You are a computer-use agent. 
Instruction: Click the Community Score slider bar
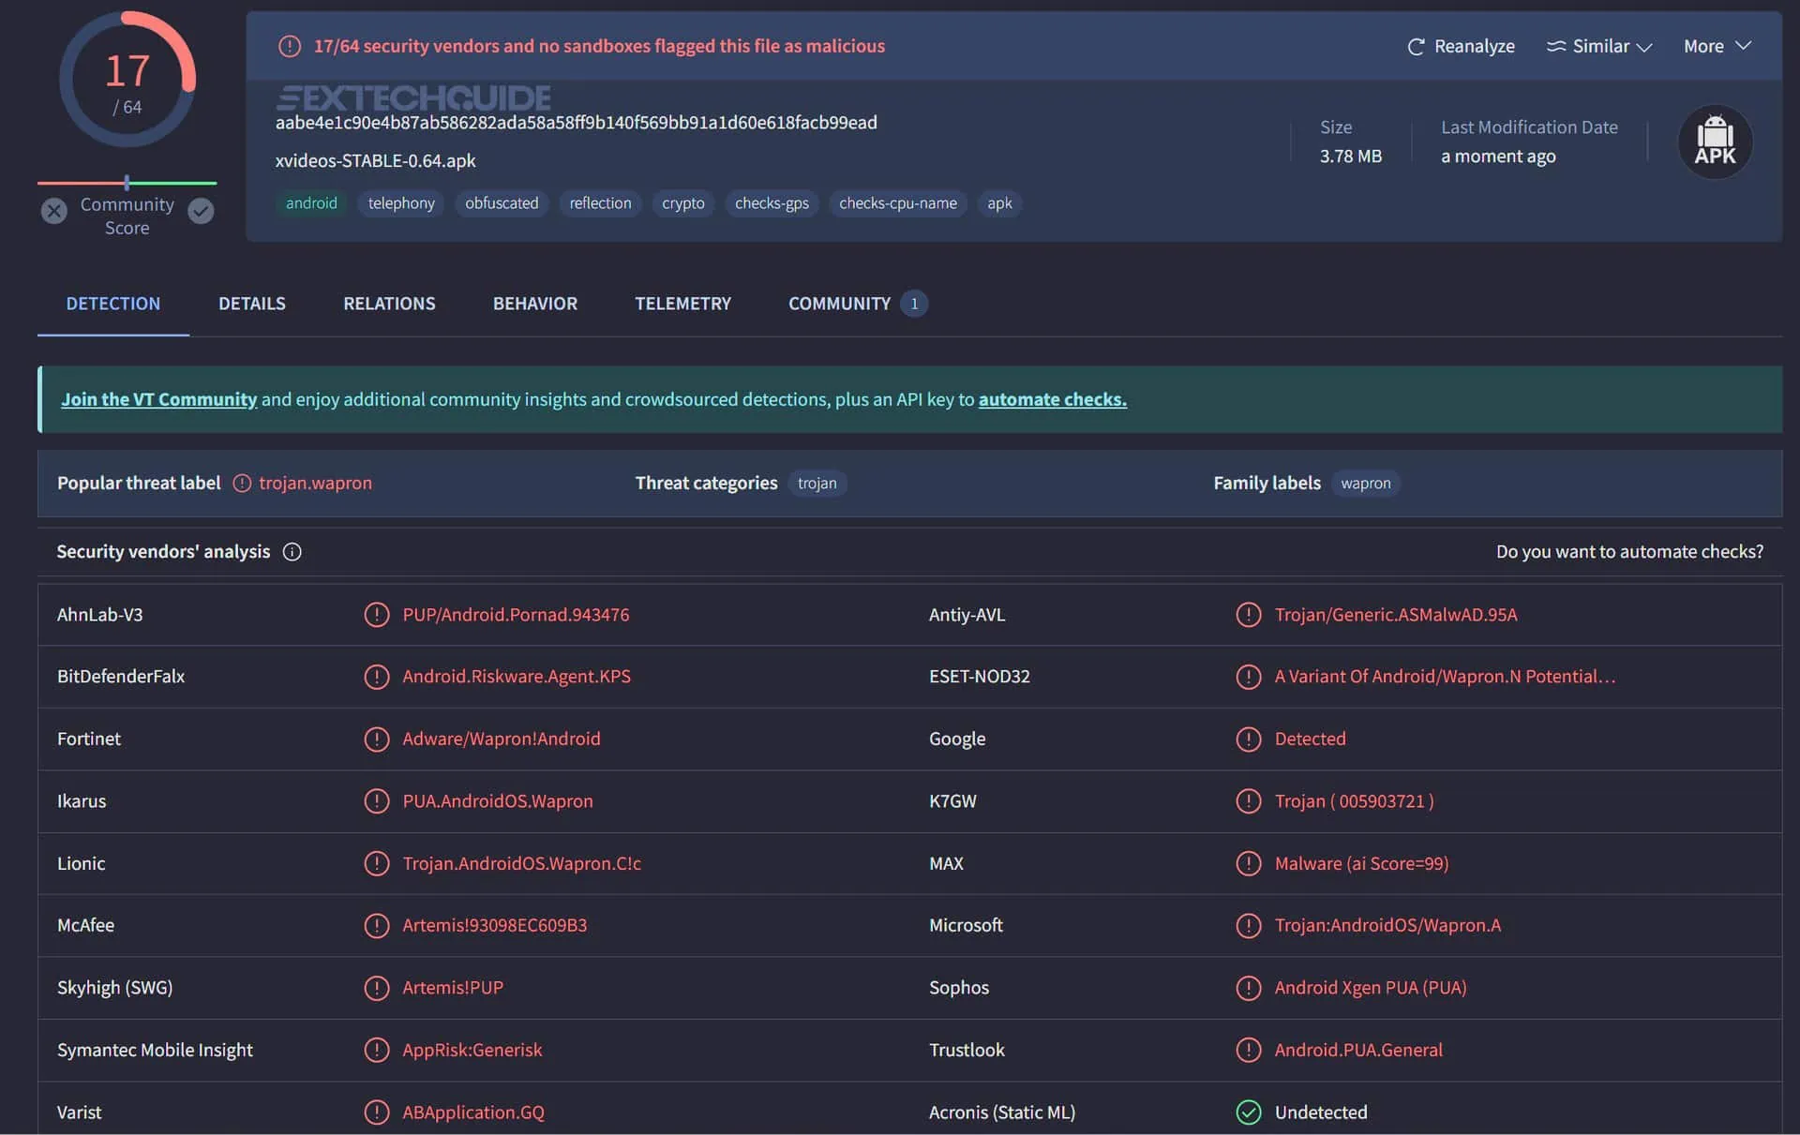[127, 183]
